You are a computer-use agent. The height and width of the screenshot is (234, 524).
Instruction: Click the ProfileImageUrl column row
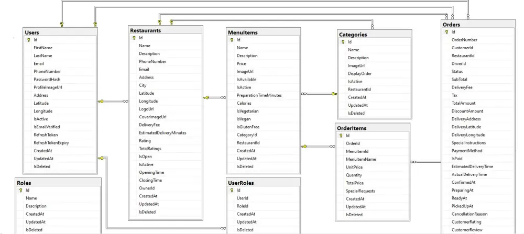[60, 87]
